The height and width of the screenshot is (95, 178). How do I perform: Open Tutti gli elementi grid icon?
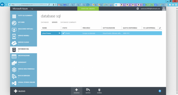tap(14, 16)
